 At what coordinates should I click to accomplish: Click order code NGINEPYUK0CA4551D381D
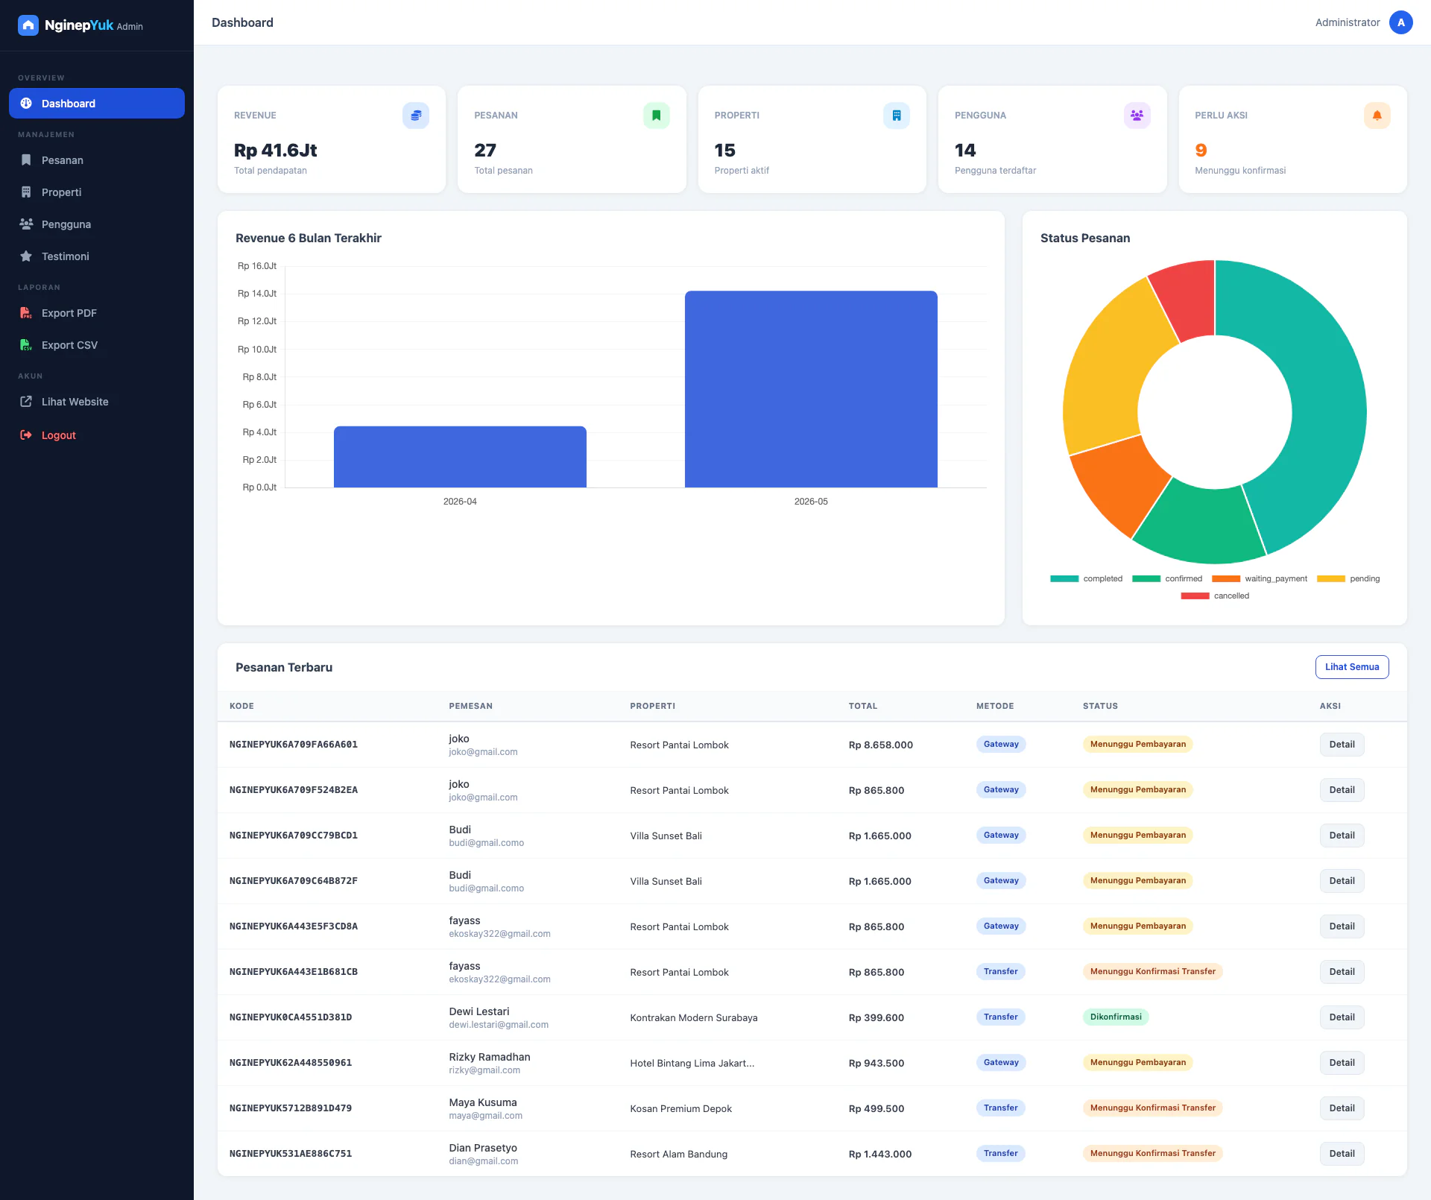(291, 1017)
